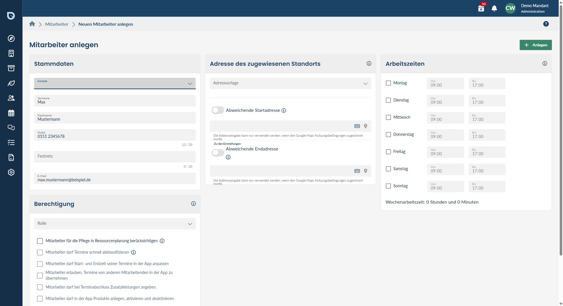Click the page vertical scrollbar
Screen dimensions: 563x306
pyautogui.click(x=561, y=130)
